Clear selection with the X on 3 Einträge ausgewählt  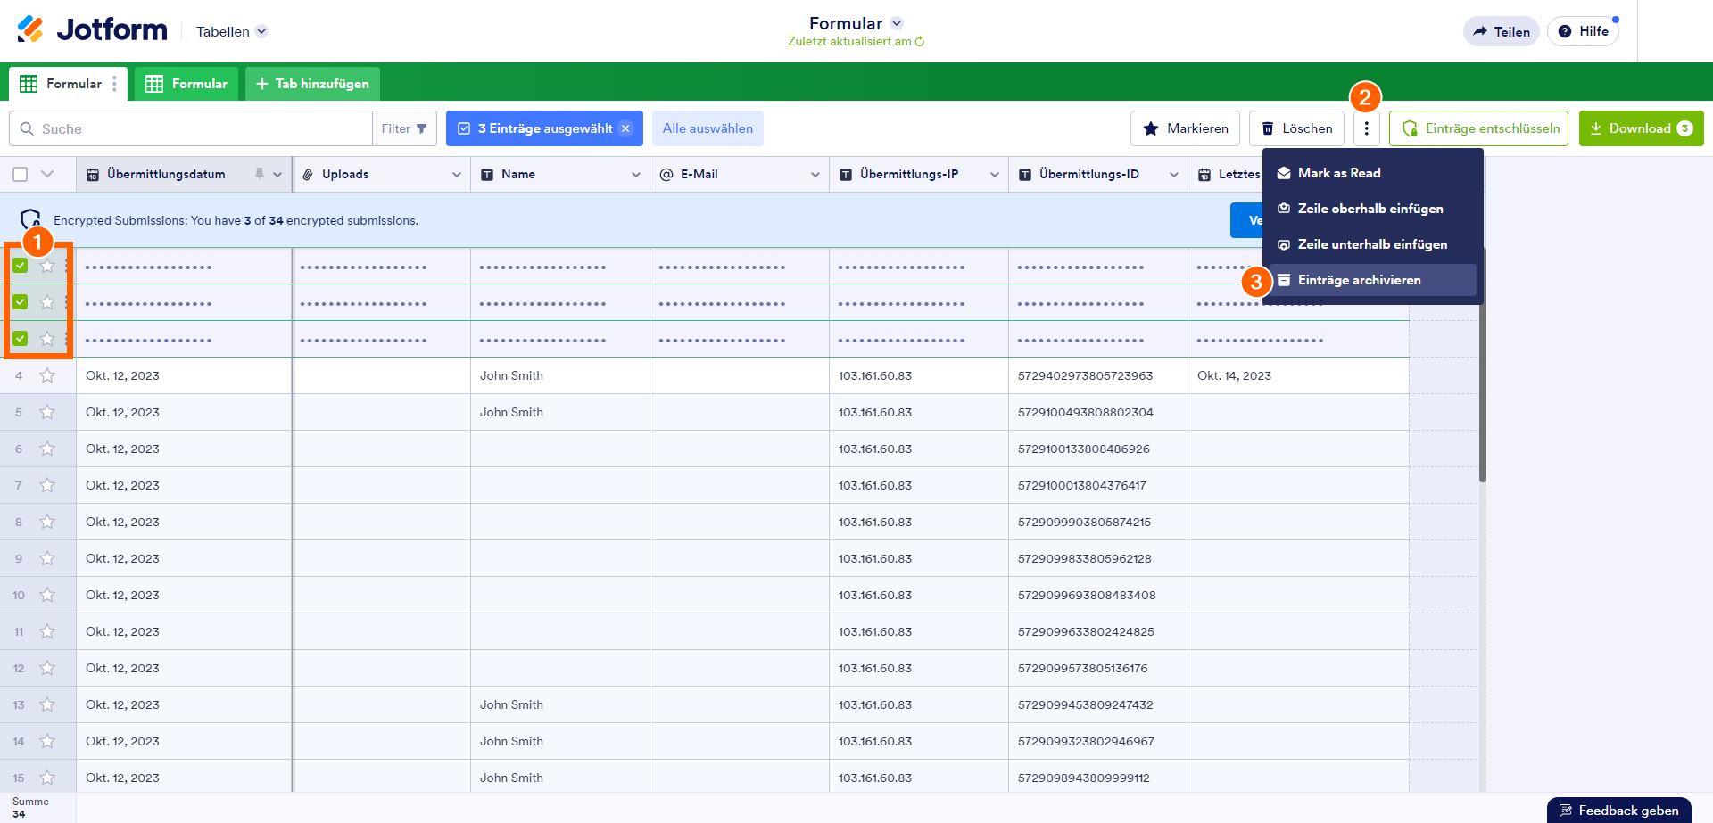coord(626,128)
